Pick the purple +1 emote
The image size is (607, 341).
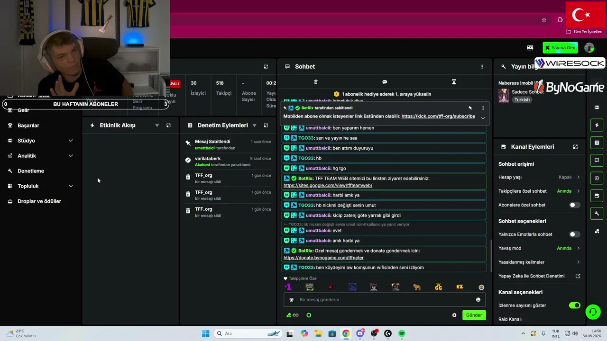pyautogui.click(x=288, y=287)
